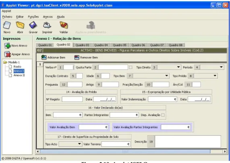Click the scrollbar right arrow

[225, 152]
